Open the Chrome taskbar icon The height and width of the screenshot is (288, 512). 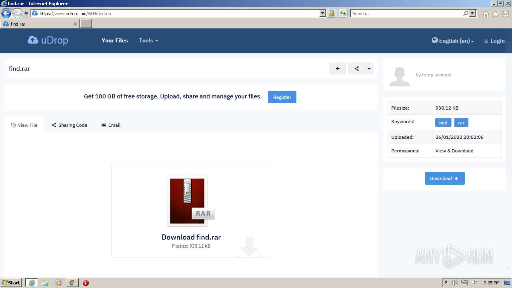72,283
